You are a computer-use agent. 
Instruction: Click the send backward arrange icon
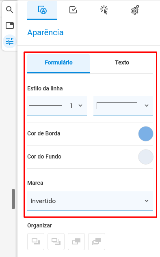[76, 242]
